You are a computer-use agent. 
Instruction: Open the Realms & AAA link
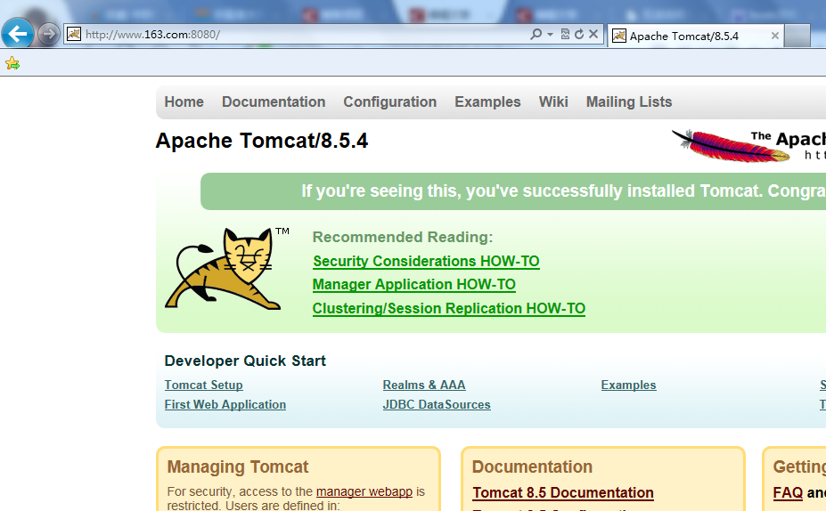(x=424, y=385)
